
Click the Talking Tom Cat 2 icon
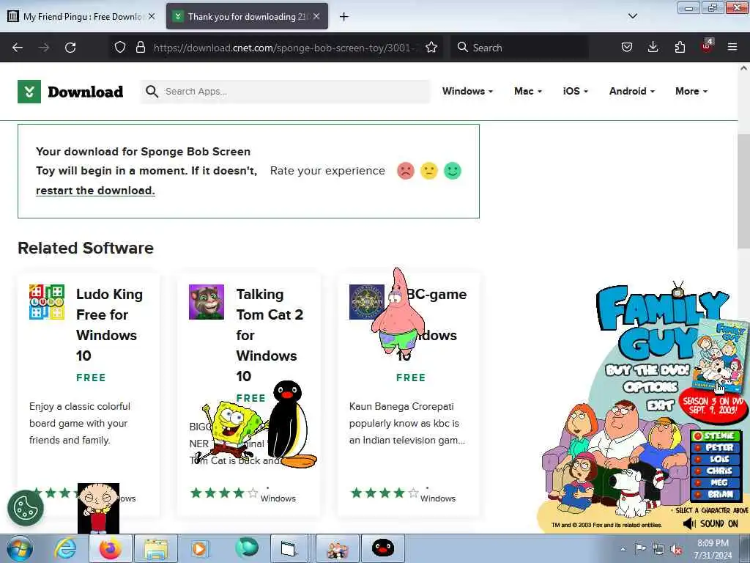coord(207,302)
